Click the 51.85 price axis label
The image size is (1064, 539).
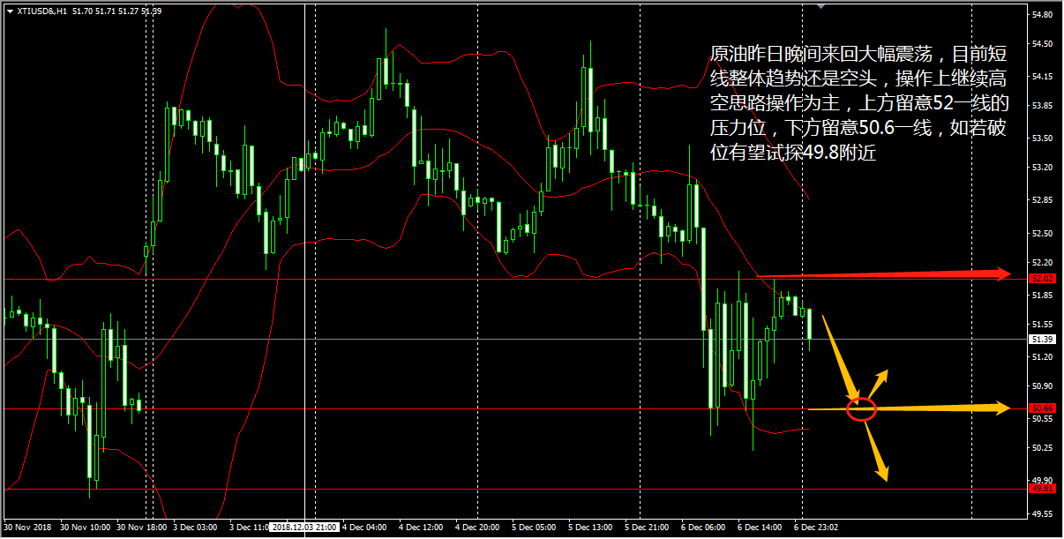(x=1044, y=295)
